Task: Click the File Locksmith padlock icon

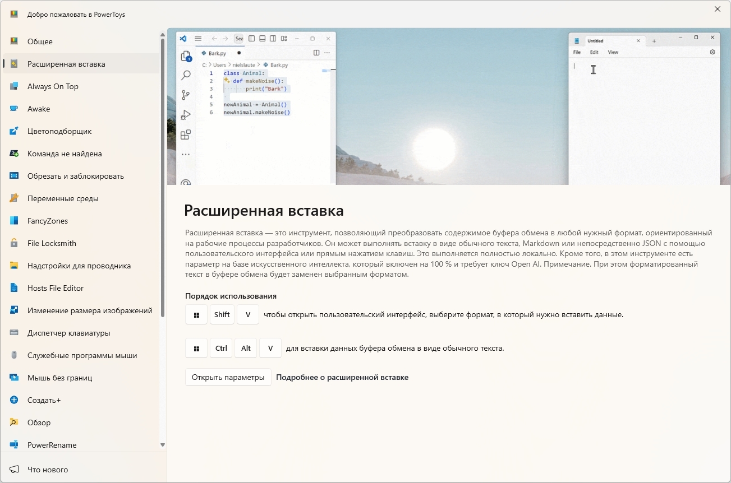Action: [15, 243]
